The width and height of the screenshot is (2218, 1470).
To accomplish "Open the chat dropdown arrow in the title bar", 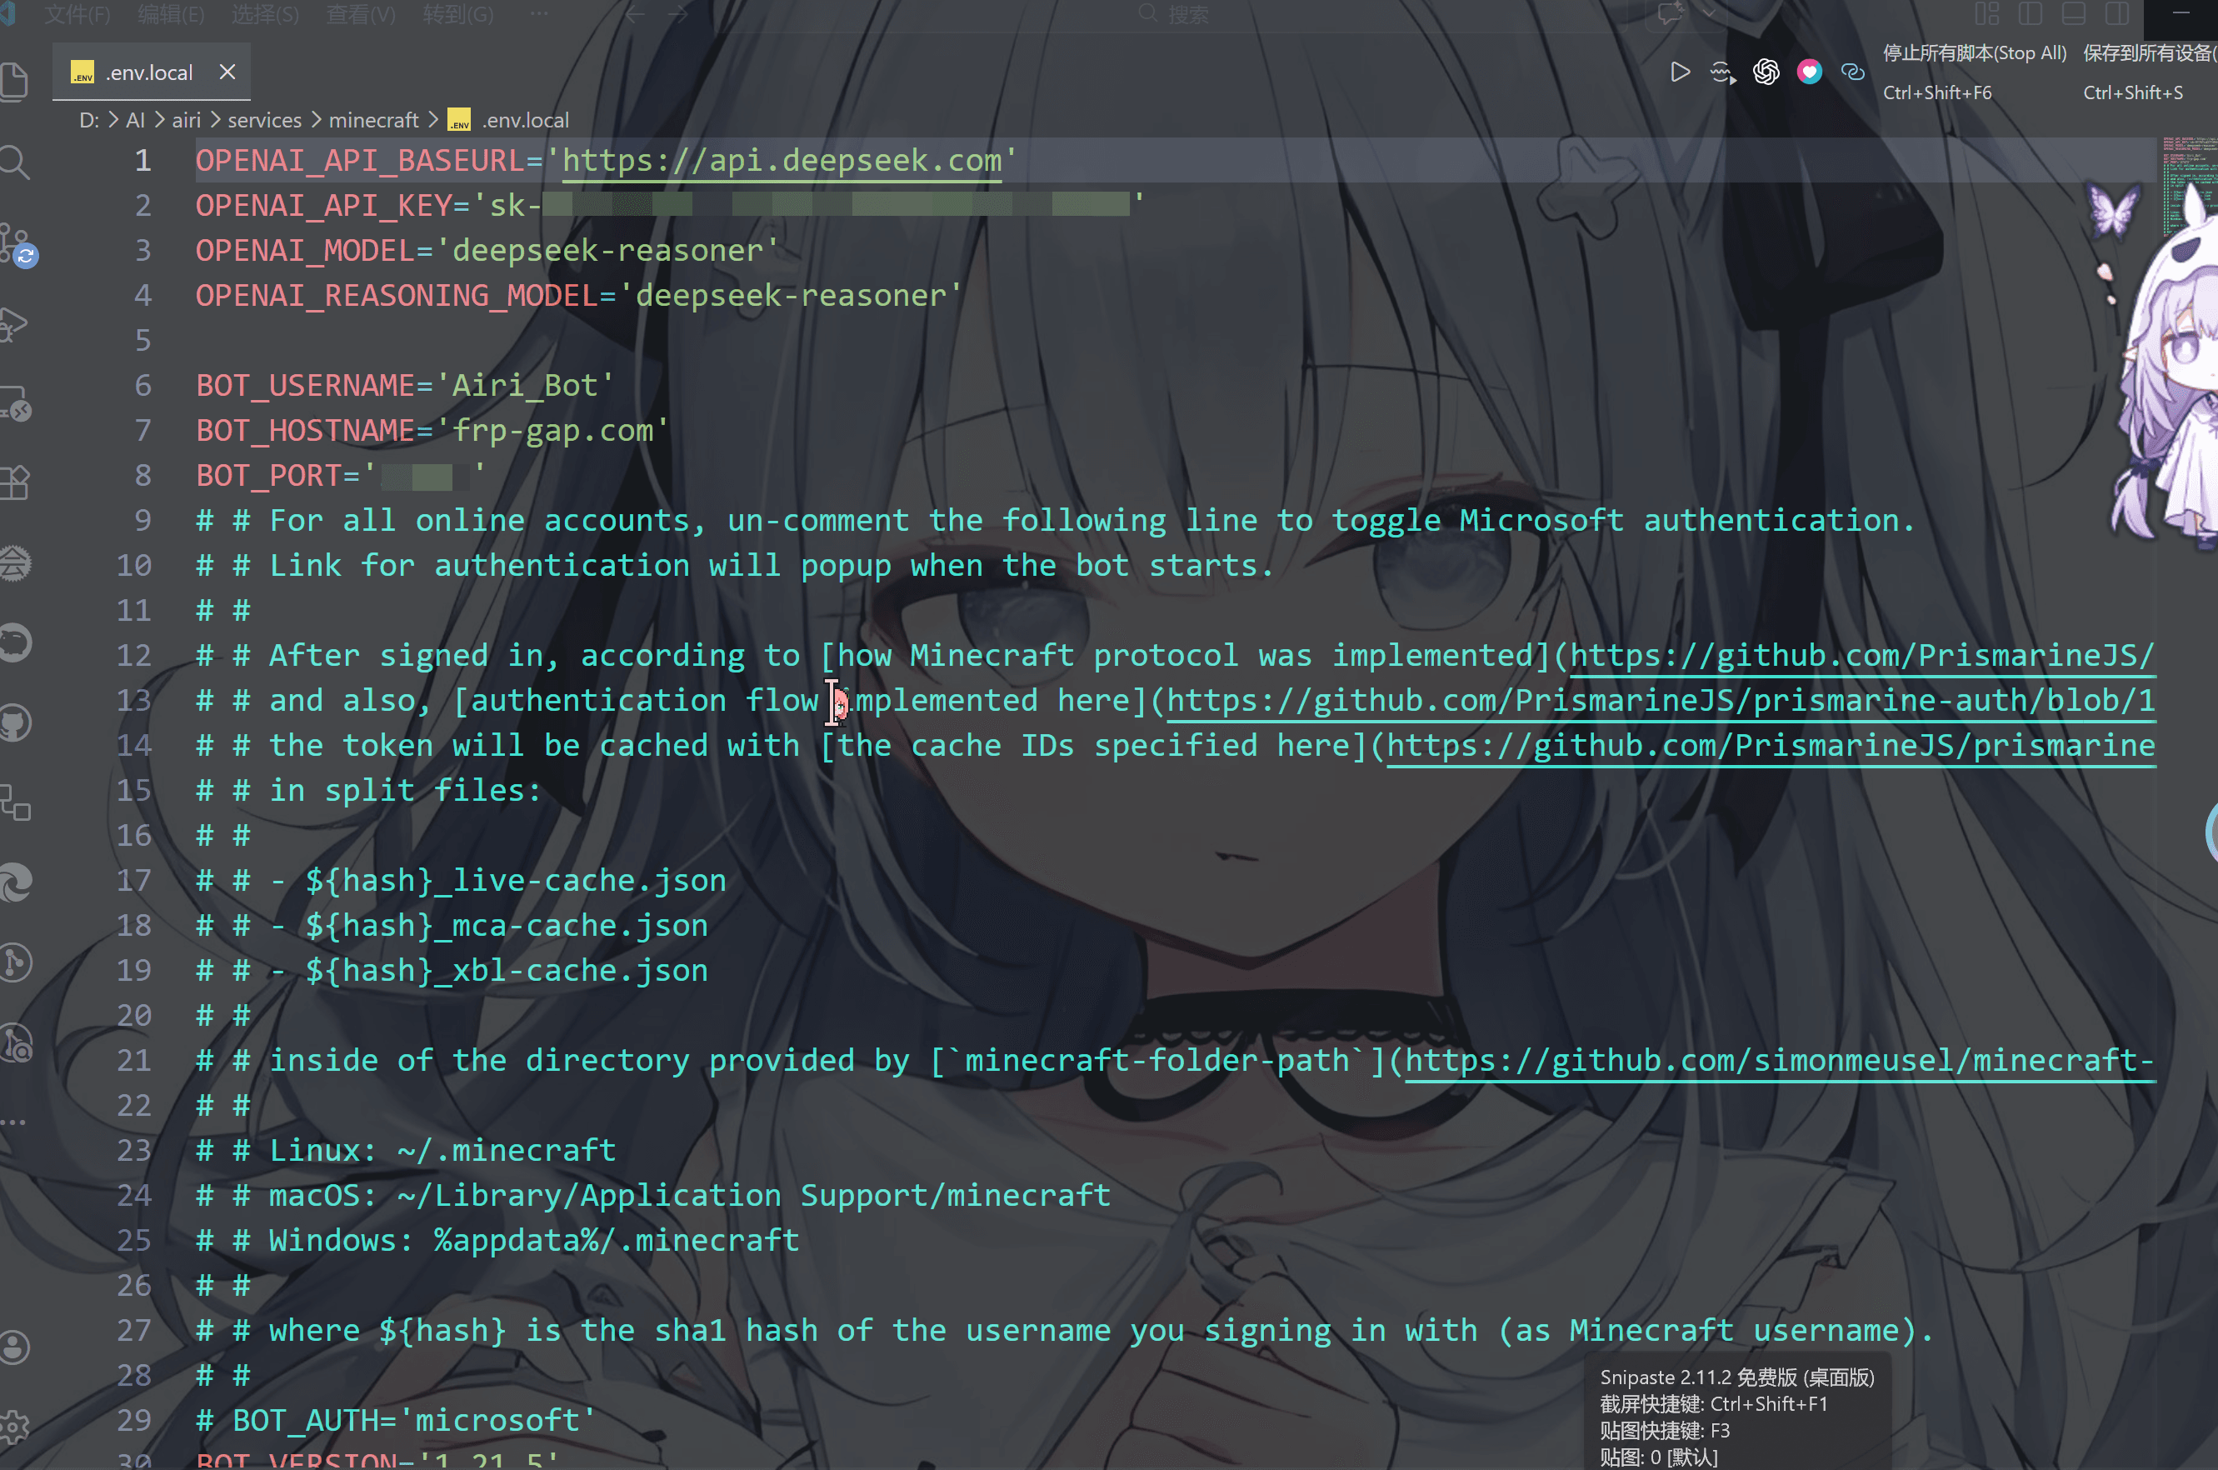I will [1708, 13].
